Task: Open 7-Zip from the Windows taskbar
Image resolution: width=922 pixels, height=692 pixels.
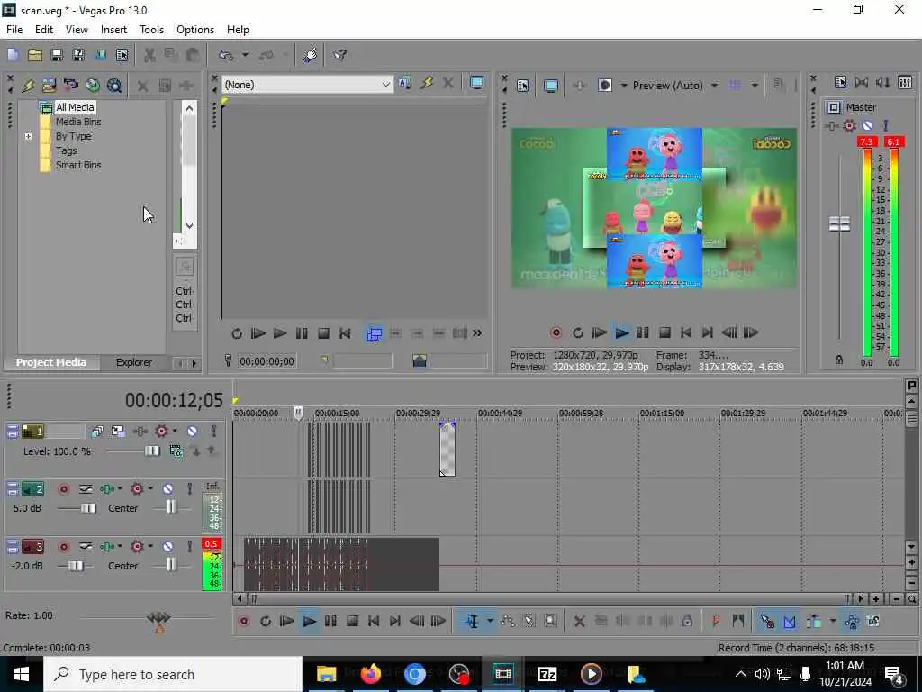Action: (547, 674)
